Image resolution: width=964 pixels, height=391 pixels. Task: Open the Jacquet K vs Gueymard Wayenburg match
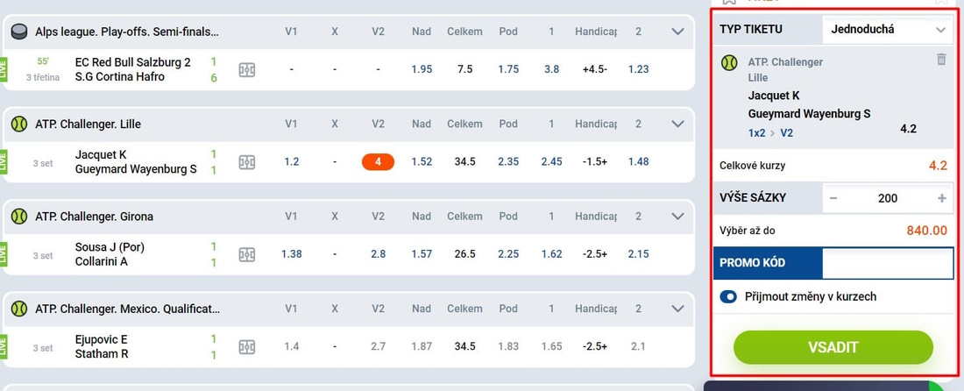click(x=136, y=162)
